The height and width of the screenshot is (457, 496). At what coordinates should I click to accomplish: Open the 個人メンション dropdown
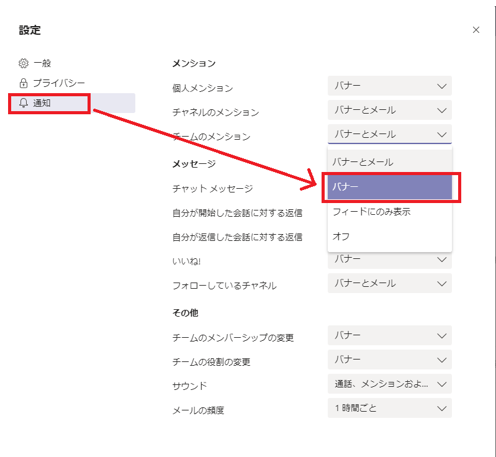click(389, 86)
